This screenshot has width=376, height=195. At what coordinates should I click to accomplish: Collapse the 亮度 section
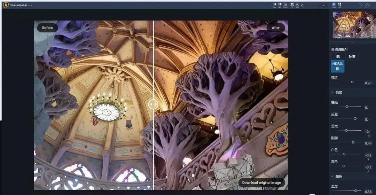coord(332,92)
